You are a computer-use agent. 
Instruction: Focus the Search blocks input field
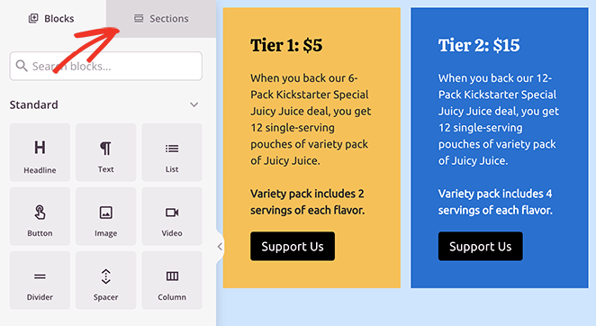105,66
